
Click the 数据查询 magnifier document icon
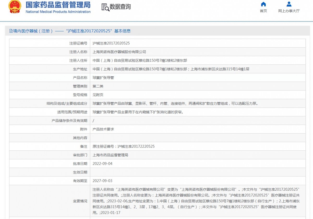[105, 7]
